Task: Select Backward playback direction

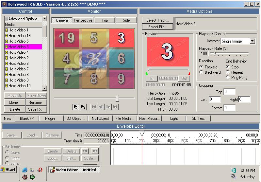Action: (x=201, y=72)
